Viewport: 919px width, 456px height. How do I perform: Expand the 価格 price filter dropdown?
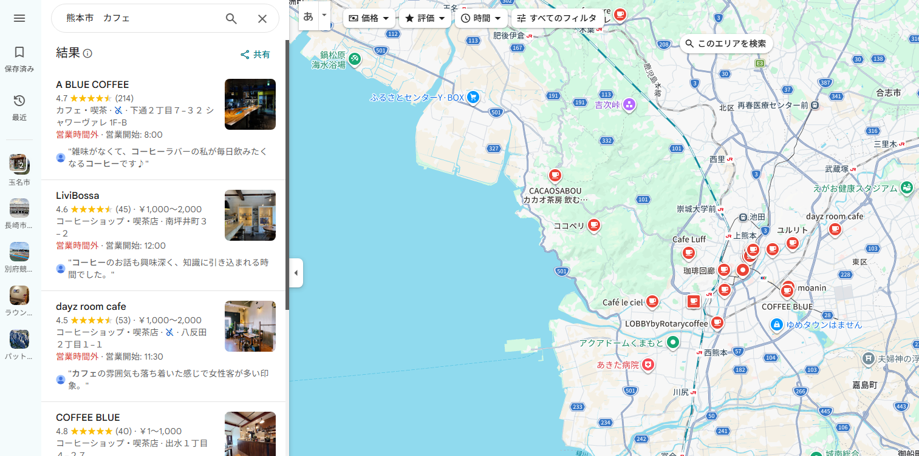pos(369,18)
